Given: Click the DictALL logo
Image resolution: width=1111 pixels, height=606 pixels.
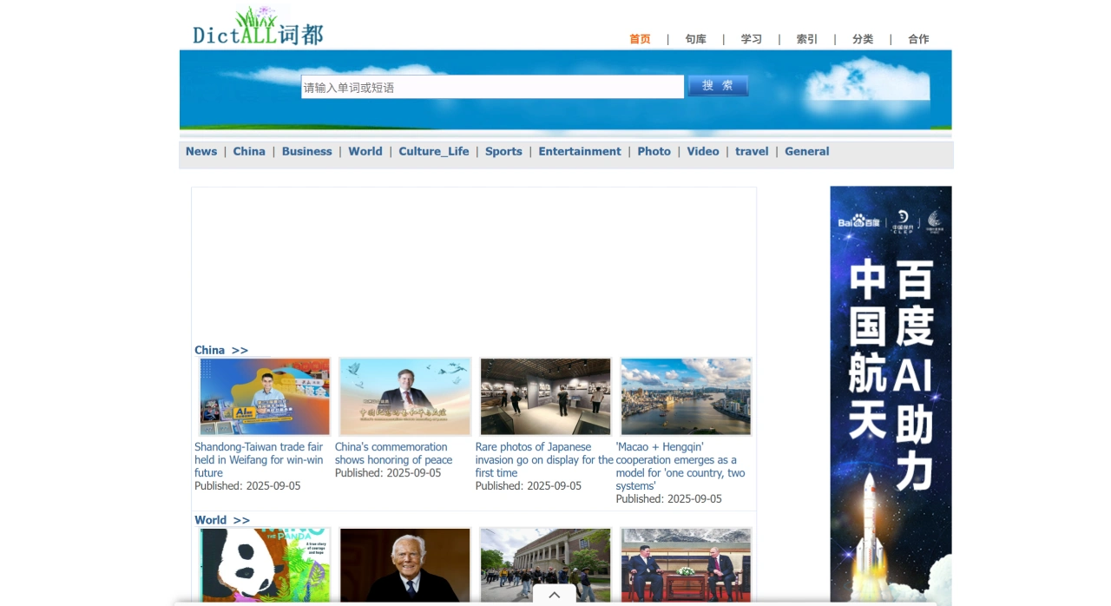Looking at the screenshot, I should coord(258,27).
